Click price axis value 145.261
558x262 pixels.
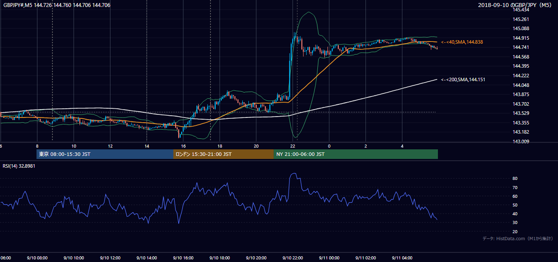pos(520,19)
